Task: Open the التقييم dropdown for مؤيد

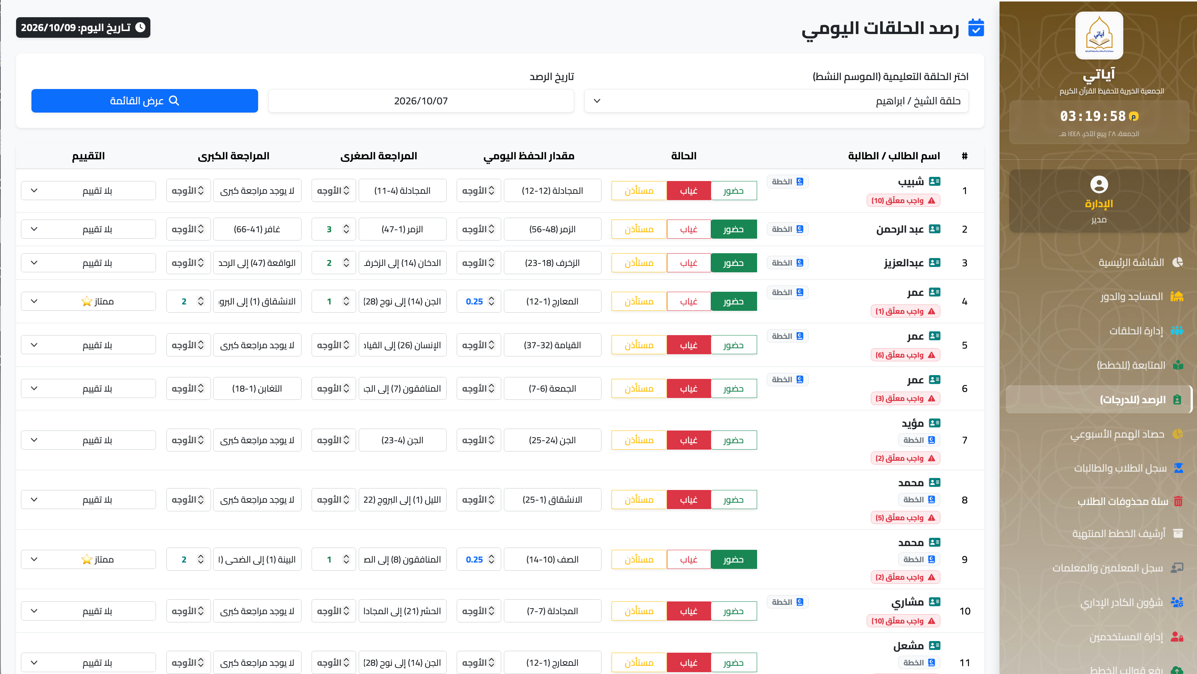Action: coord(88,440)
